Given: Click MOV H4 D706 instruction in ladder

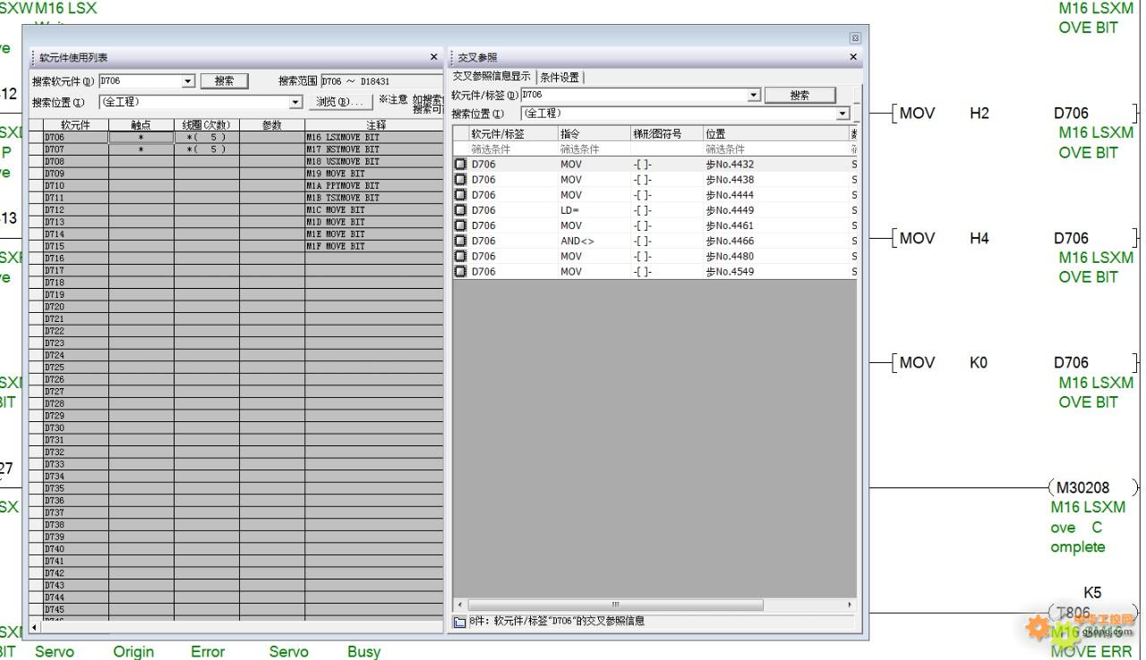Looking at the screenshot, I should click(1016, 238).
